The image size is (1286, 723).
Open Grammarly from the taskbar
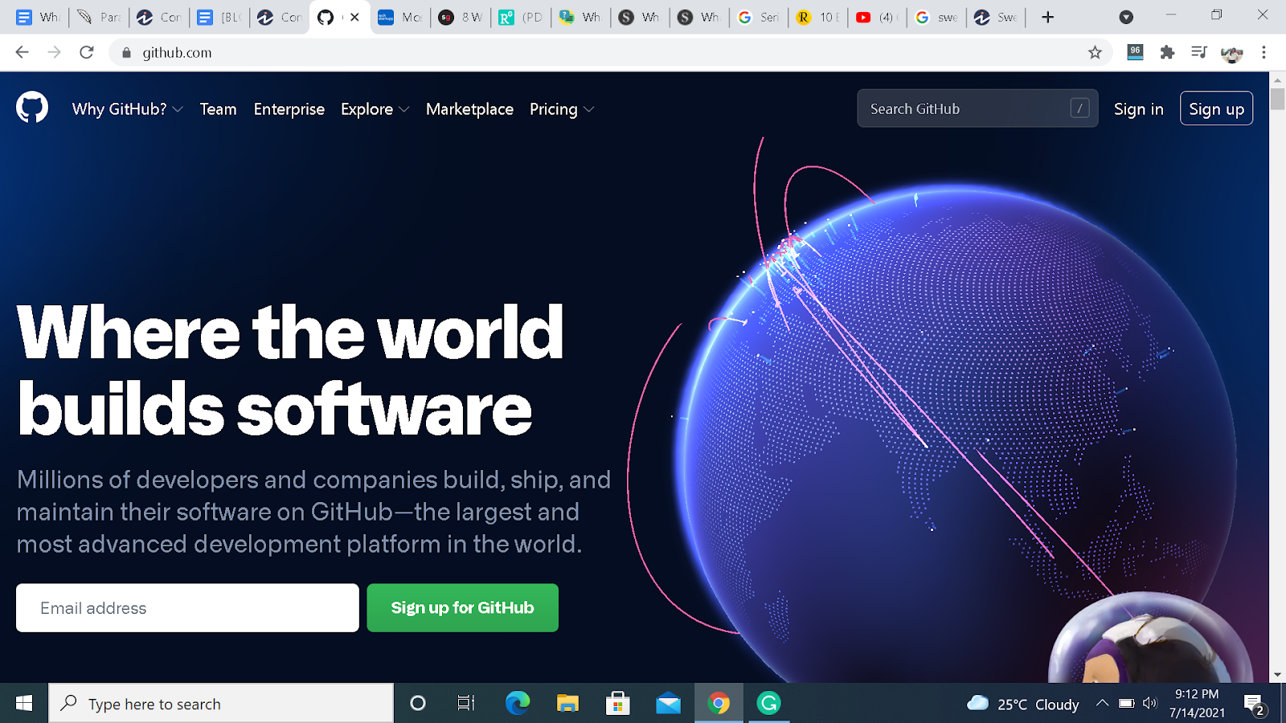point(769,704)
